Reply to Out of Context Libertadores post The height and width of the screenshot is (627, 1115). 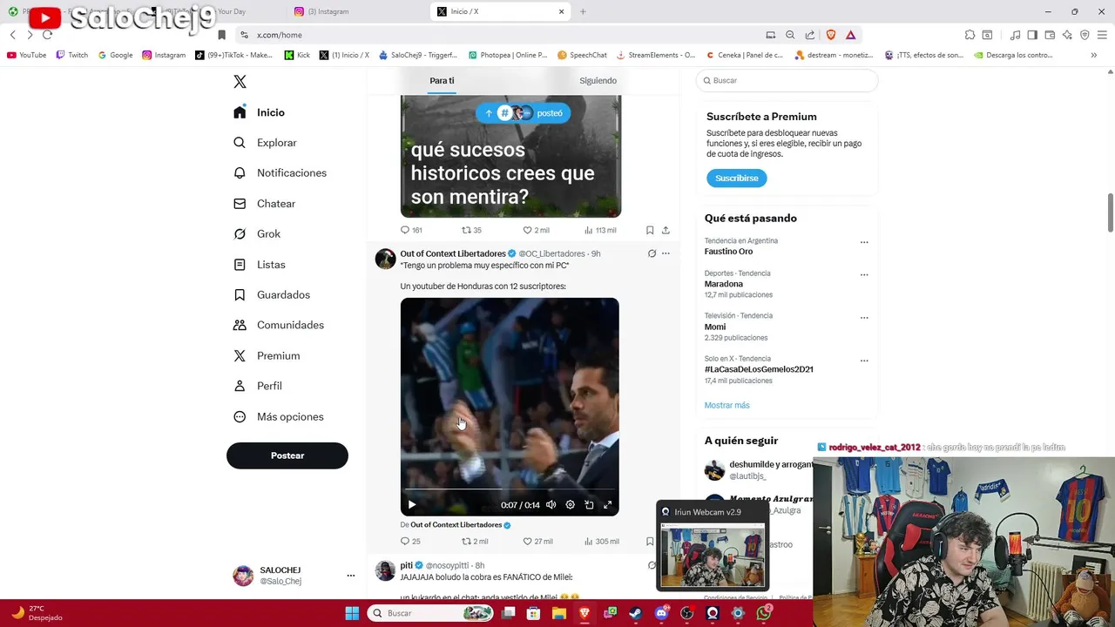click(x=409, y=541)
